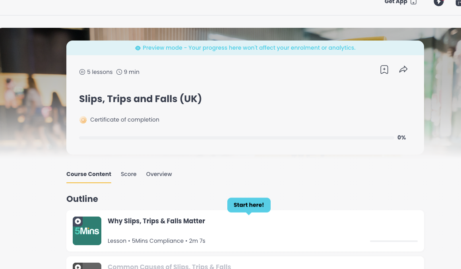Open the lightning bolt icon in header

tap(439, 2)
